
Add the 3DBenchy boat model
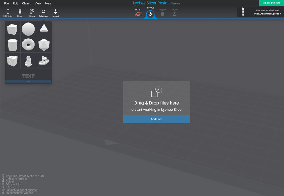point(44,60)
